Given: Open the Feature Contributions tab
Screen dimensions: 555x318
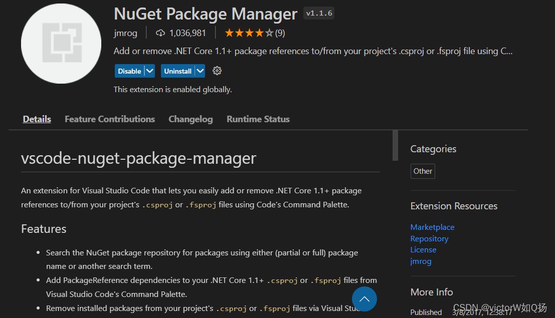Looking at the screenshot, I should pos(110,119).
